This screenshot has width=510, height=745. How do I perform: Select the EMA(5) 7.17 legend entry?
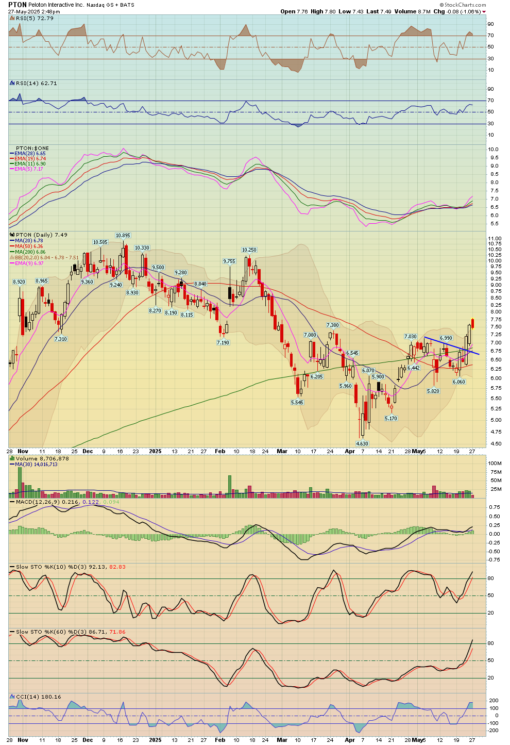tap(26, 169)
